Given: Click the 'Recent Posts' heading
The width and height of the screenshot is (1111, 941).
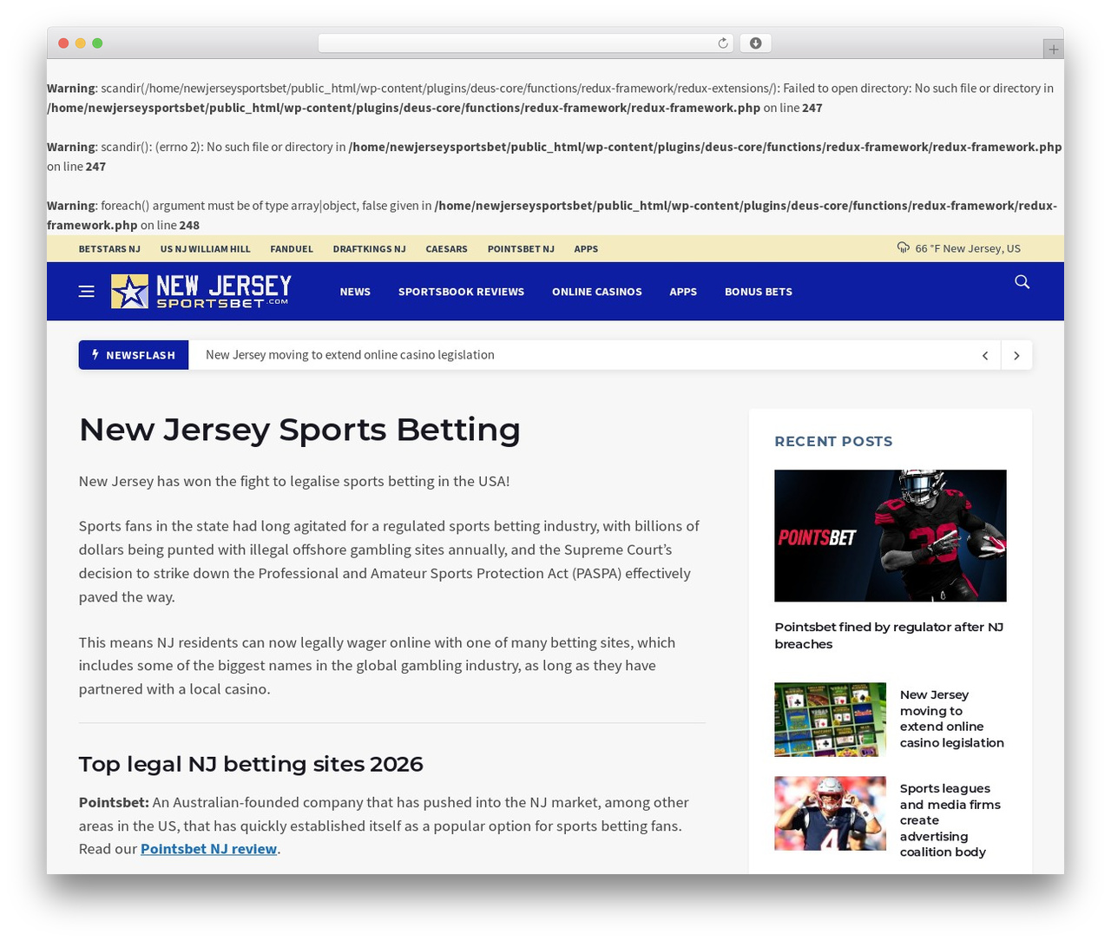Looking at the screenshot, I should 833,441.
